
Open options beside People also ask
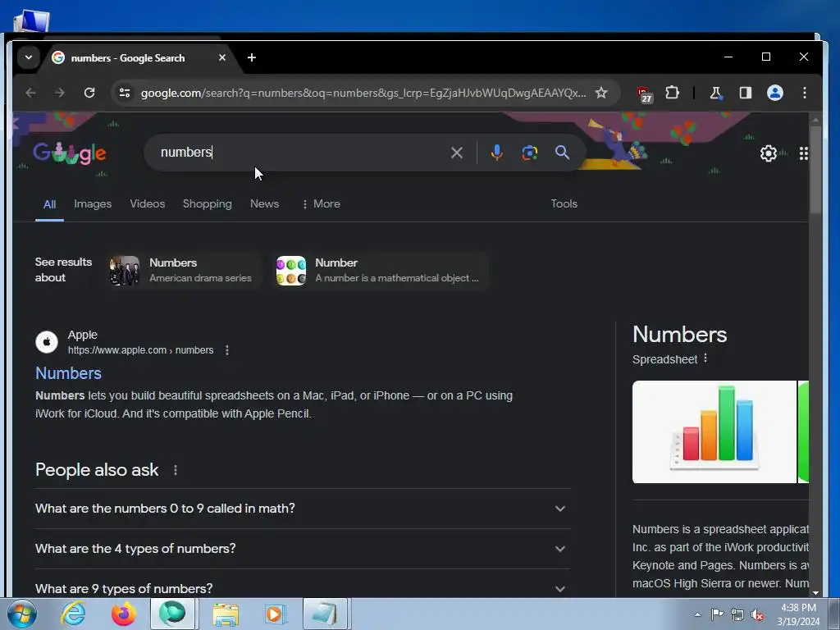coord(176,470)
